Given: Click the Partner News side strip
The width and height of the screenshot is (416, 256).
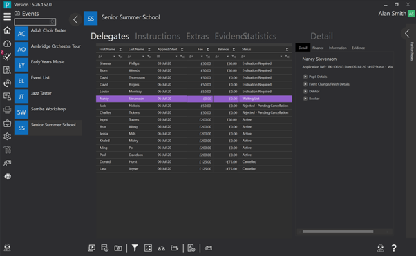Looking at the screenshot, I should (x=412, y=51).
